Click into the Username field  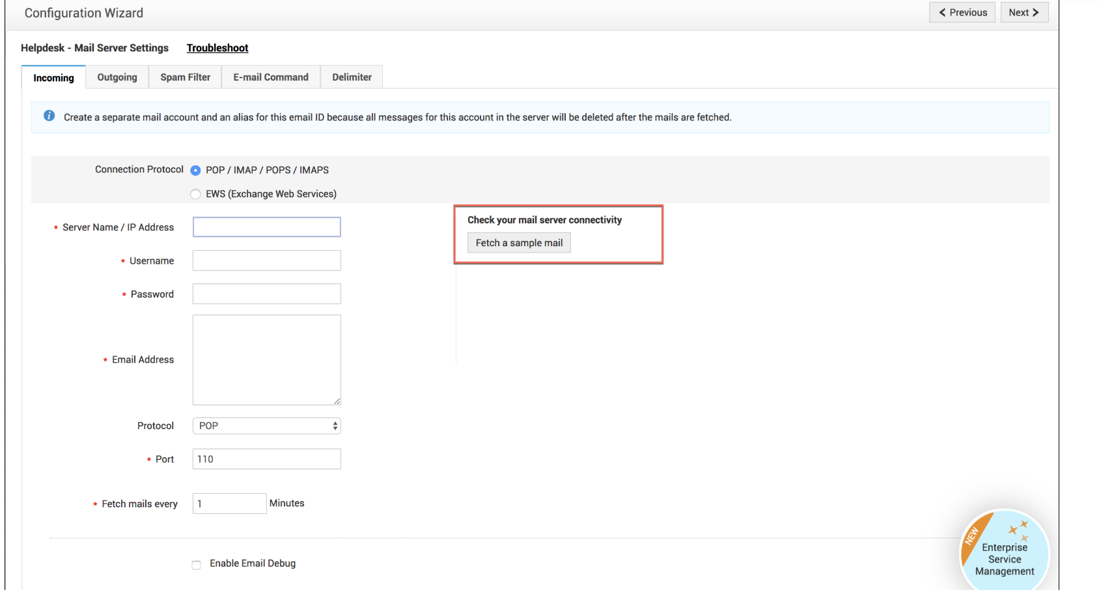point(266,261)
